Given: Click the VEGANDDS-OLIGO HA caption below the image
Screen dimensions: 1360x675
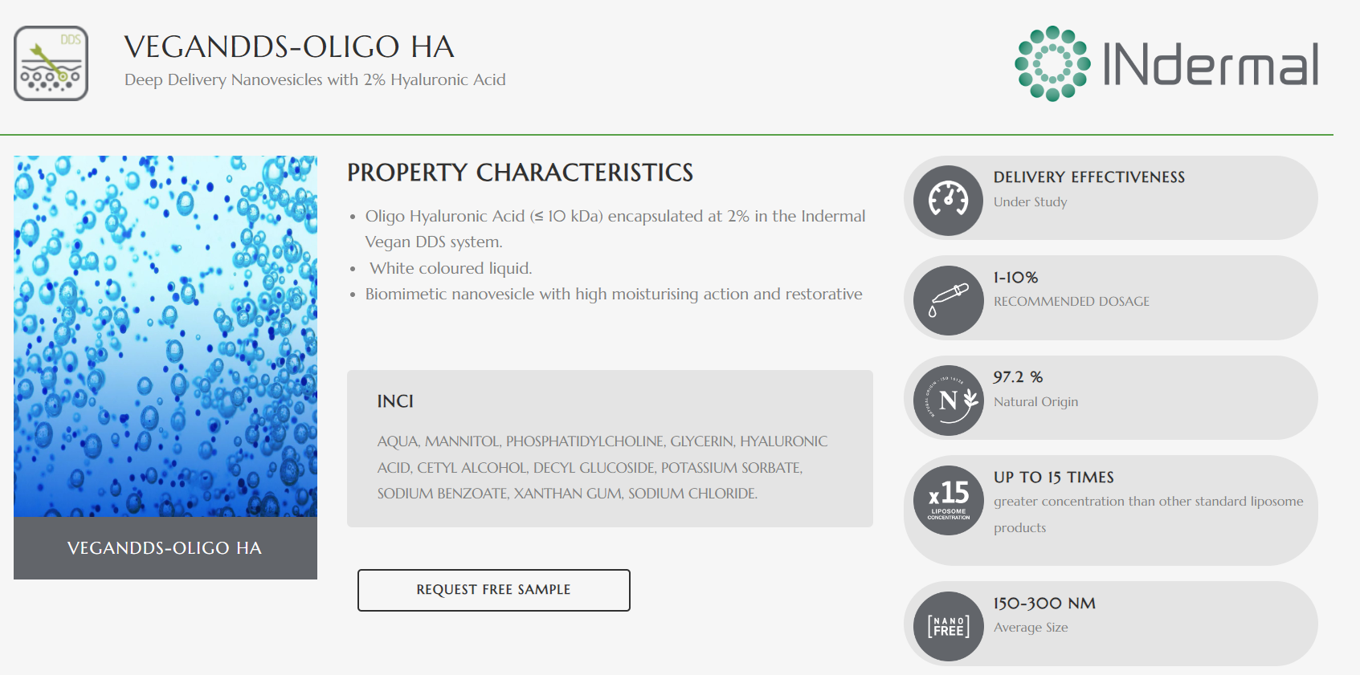Looking at the screenshot, I should point(165,548).
